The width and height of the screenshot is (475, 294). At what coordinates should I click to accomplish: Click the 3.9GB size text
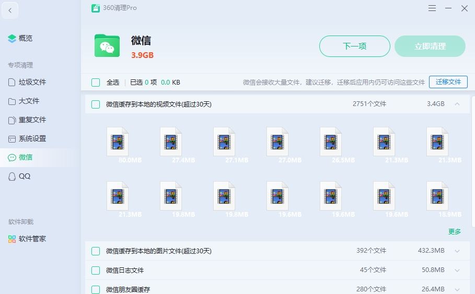click(142, 55)
